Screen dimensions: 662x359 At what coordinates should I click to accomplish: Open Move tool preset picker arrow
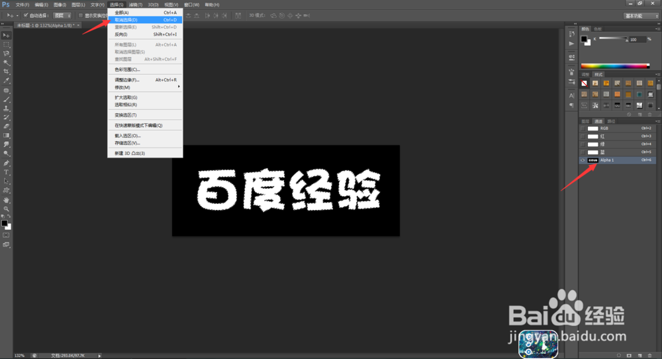pyautogui.click(x=17, y=16)
